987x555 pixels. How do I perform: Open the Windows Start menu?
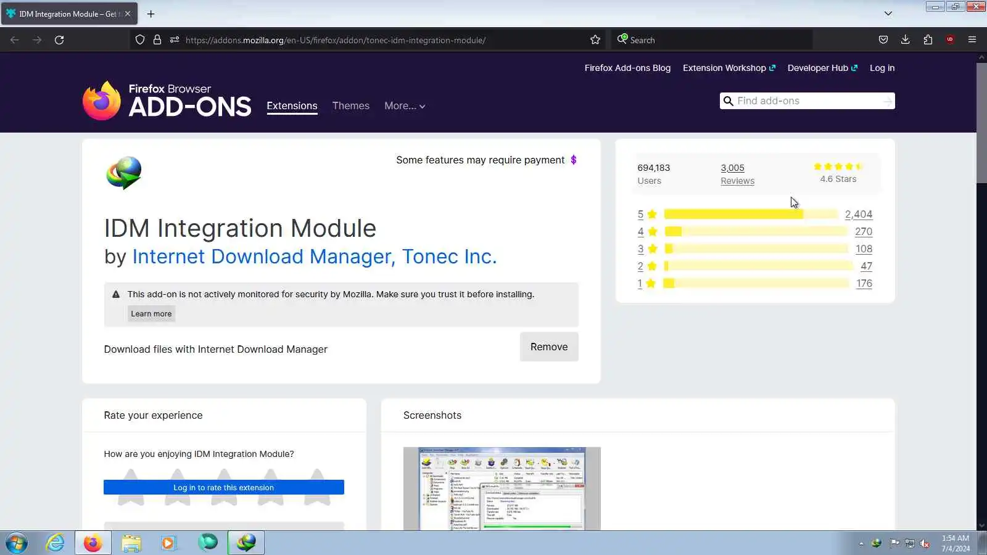click(17, 543)
